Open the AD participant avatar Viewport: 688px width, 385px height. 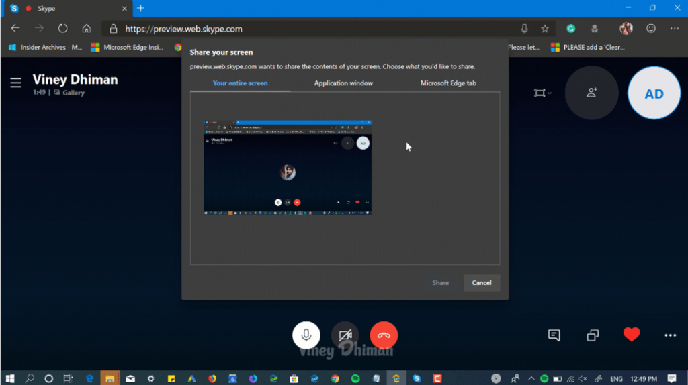654,93
